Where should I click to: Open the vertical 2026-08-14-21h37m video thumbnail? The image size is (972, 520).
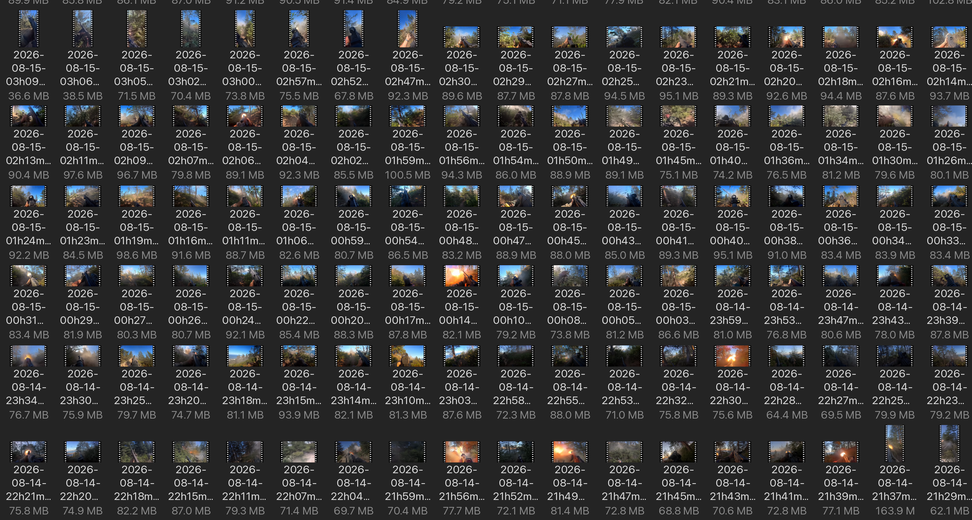[x=895, y=444]
